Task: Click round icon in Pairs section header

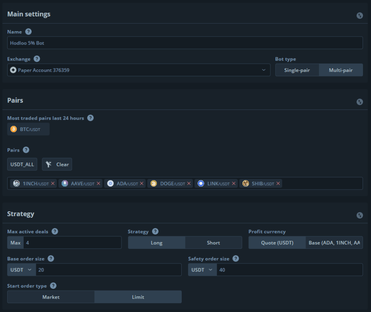Action: 360,102
